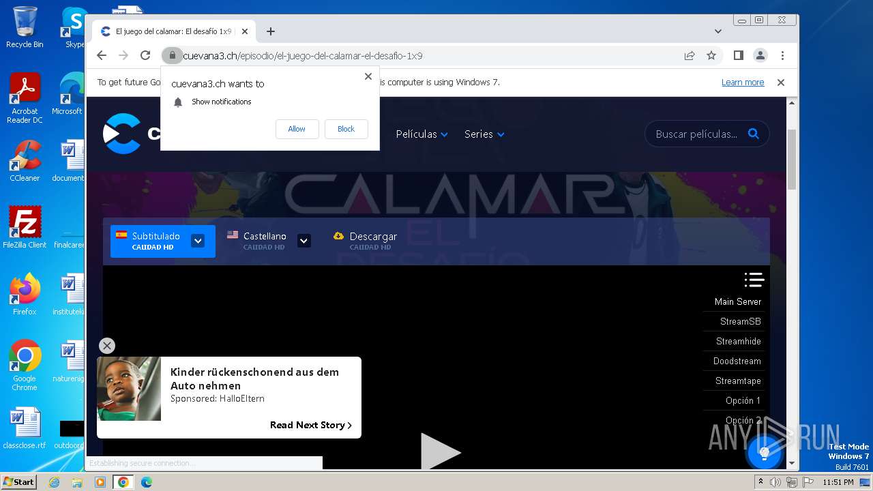
Task: Click the address bar URL
Action: 303,55
